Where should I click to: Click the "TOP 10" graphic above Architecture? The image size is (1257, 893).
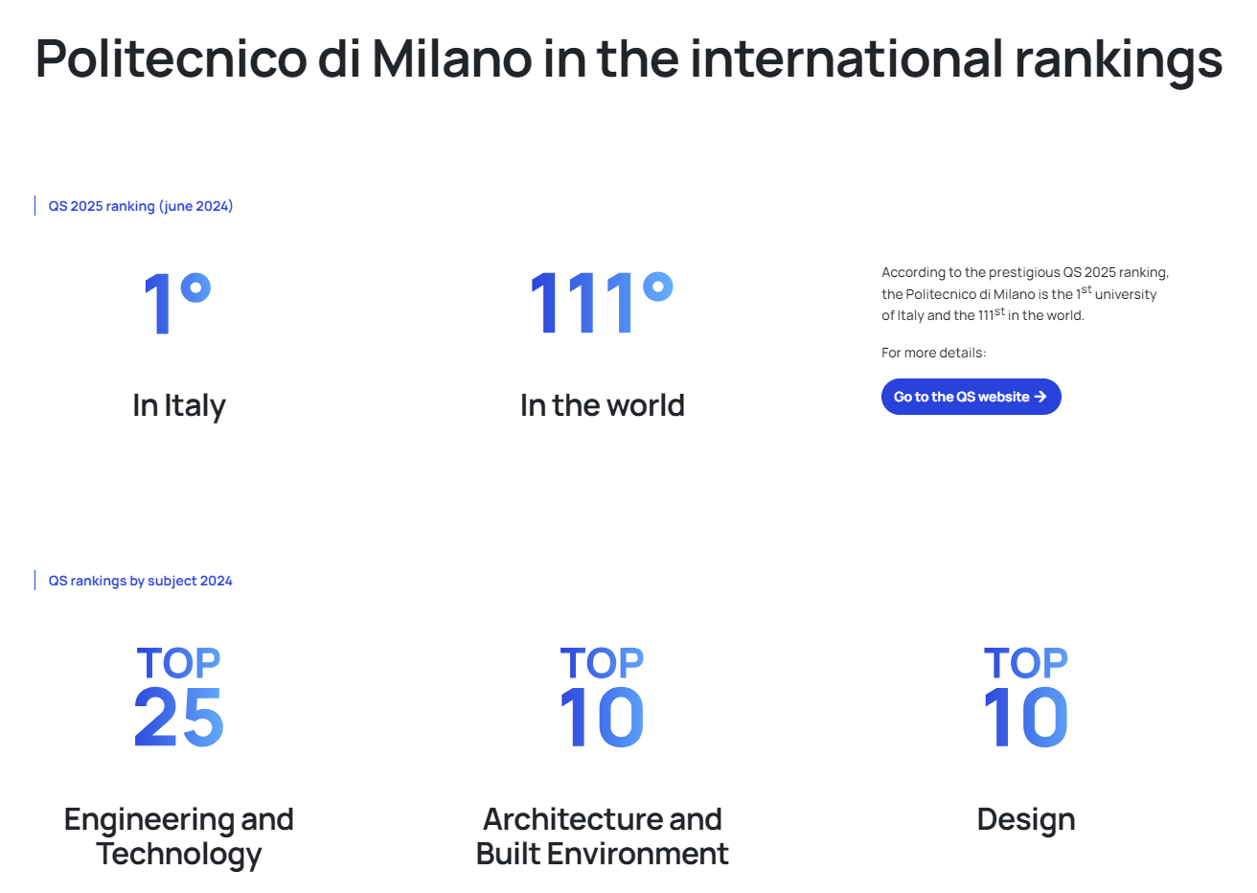(602, 697)
